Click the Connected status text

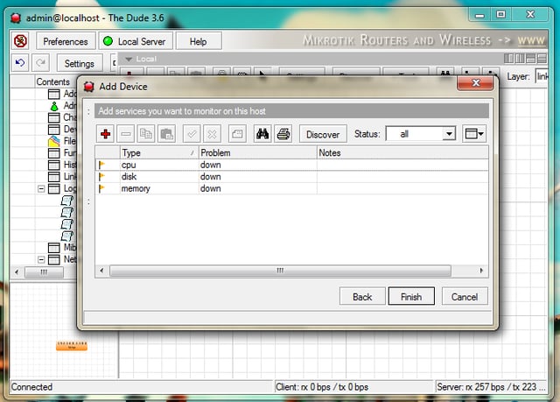(32, 386)
